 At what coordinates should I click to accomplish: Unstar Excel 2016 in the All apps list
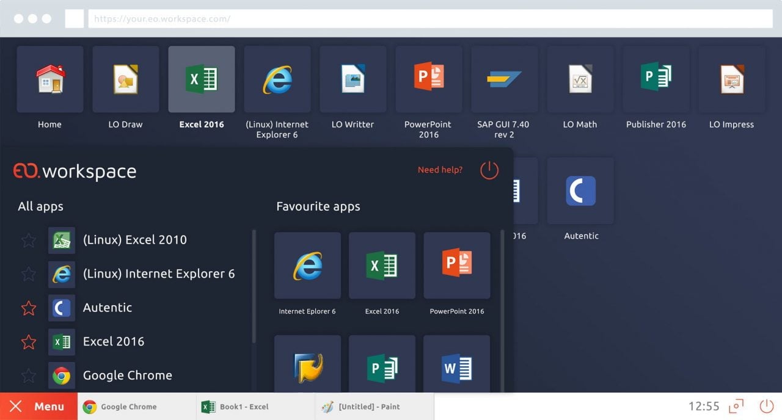(29, 342)
